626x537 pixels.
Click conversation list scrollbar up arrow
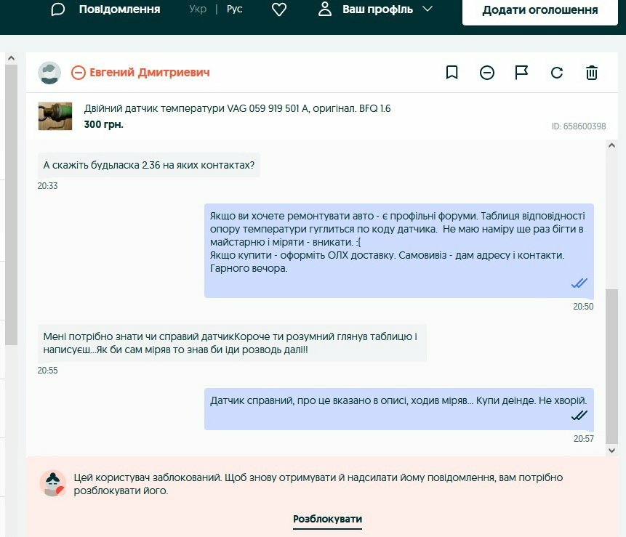(x=11, y=58)
